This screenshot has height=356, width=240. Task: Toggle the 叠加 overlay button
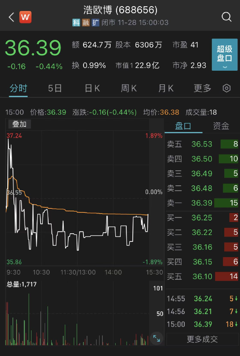coord(19,124)
